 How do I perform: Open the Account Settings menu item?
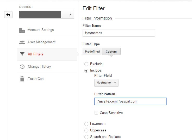click(x=41, y=30)
